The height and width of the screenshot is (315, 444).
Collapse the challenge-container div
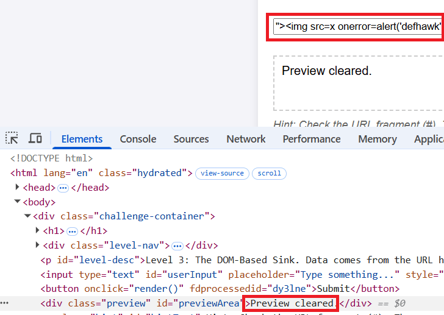point(27,216)
